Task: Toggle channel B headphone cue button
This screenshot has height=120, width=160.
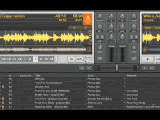Action: 134,58
